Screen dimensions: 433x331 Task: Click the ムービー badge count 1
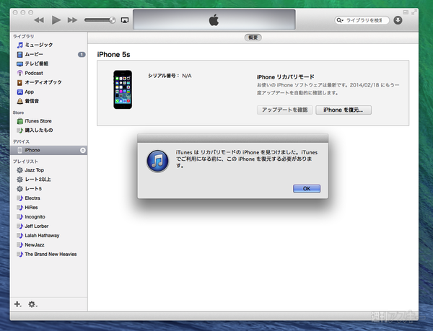click(x=82, y=54)
